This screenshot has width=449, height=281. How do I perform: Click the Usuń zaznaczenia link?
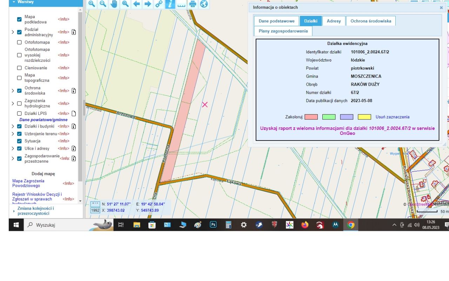[x=392, y=117]
